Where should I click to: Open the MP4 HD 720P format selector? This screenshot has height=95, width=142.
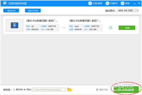[128, 11]
